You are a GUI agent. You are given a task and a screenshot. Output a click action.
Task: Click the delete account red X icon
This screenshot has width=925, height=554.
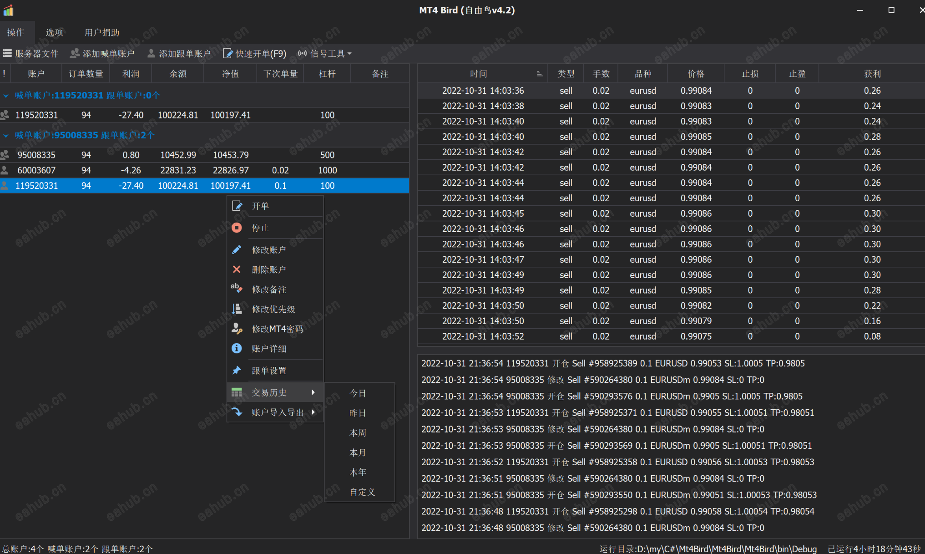click(x=237, y=269)
